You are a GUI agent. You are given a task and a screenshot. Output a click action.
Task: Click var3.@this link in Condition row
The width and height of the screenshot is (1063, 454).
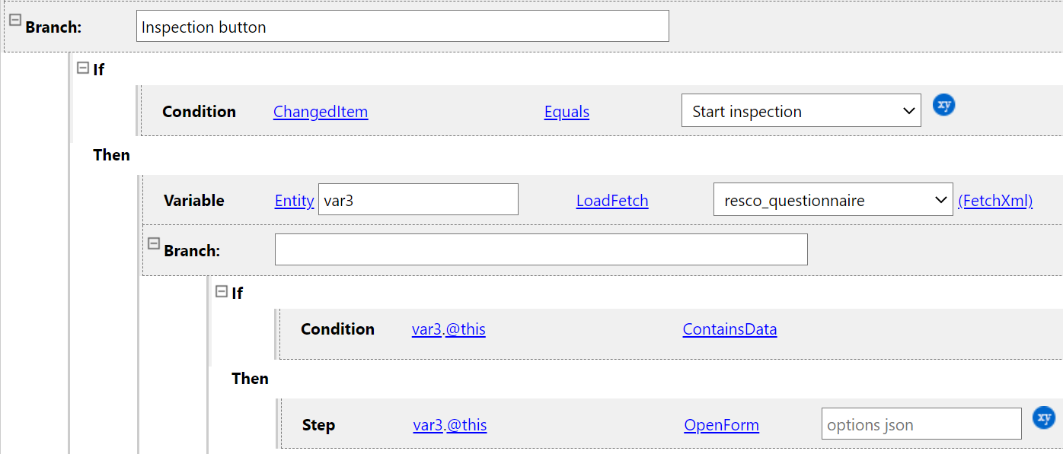pyautogui.click(x=449, y=329)
